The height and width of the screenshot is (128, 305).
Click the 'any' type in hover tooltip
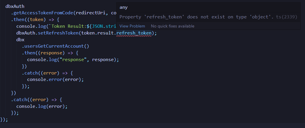pos(123,7)
